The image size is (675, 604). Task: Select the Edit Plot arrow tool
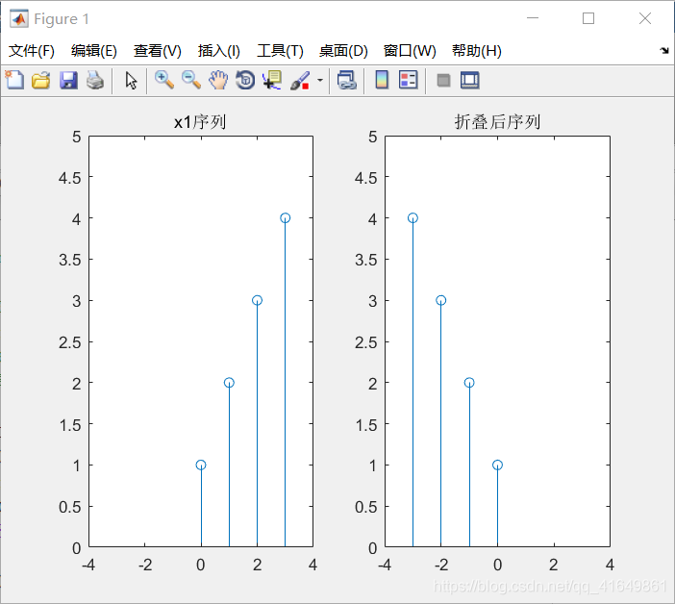(x=131, y=81)
